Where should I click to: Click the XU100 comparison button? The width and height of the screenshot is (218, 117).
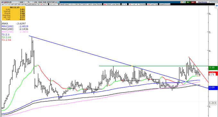(x=143, y=4)
